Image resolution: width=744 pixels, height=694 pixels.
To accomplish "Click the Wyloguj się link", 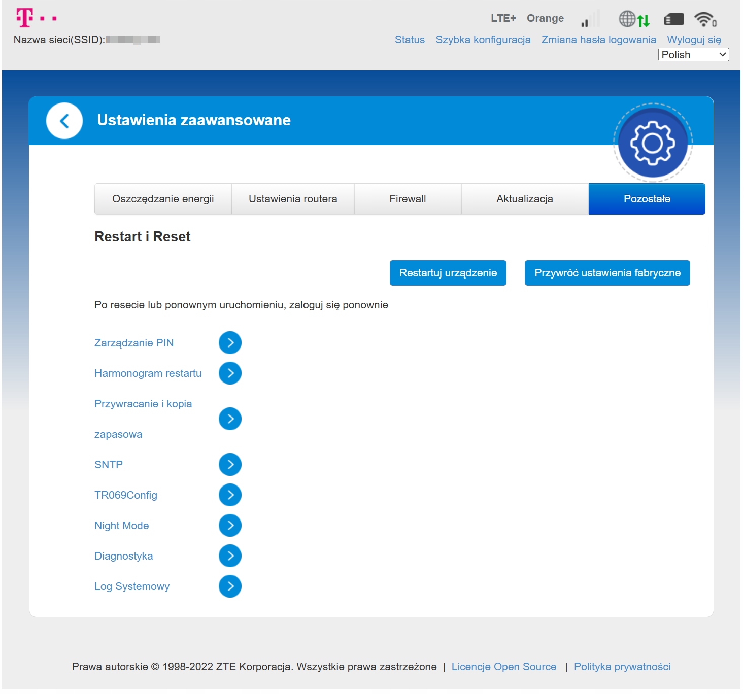I will 693,40.
